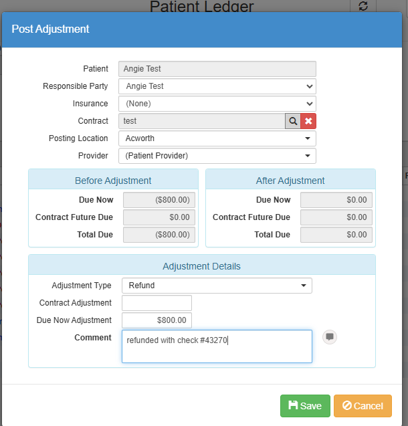Click the Contract field showing test
The height and width of the screenshot is (426, 408).
pos(202,121)
